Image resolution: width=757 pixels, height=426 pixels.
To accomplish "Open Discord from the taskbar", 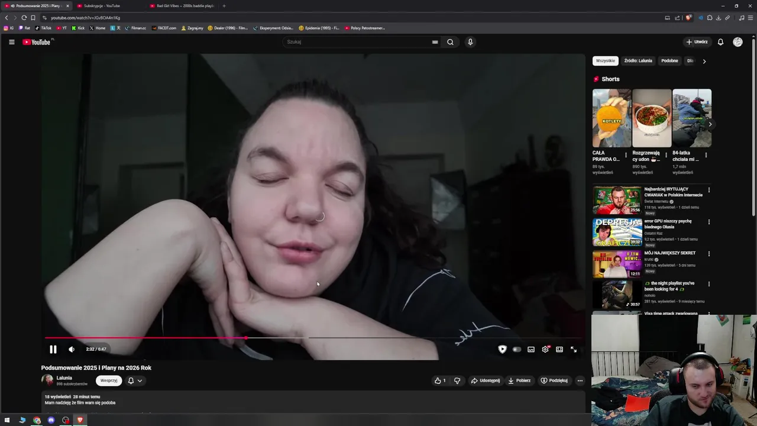I will [x=51, y=420].
